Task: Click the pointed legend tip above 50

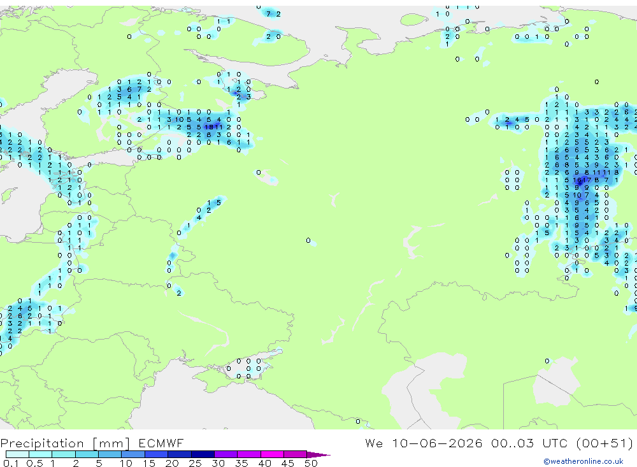Action: pyautogui.click(x=318, y=454)
